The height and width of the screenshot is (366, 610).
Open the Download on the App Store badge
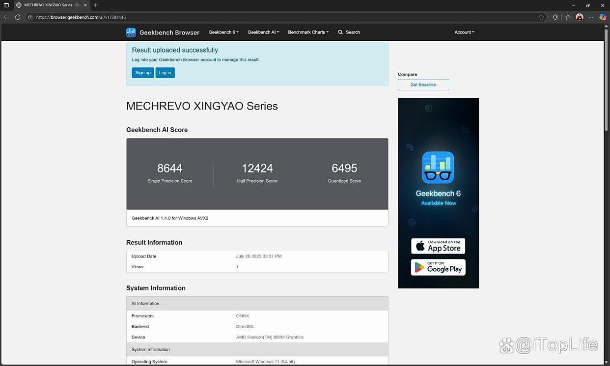(x=438, y=246)
